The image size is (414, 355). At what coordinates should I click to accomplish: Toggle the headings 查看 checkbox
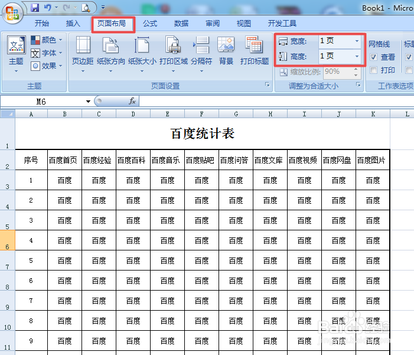click(409, 57)
